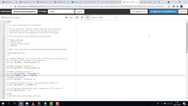Click the browser forward arrow
The height and width of the screenshot is (106, 188).
(x=6, y=6)
